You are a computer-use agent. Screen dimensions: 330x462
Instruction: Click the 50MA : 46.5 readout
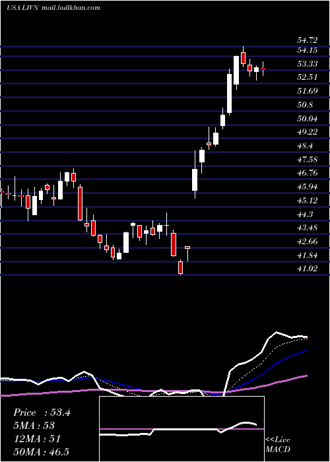[x=41, y=451]
